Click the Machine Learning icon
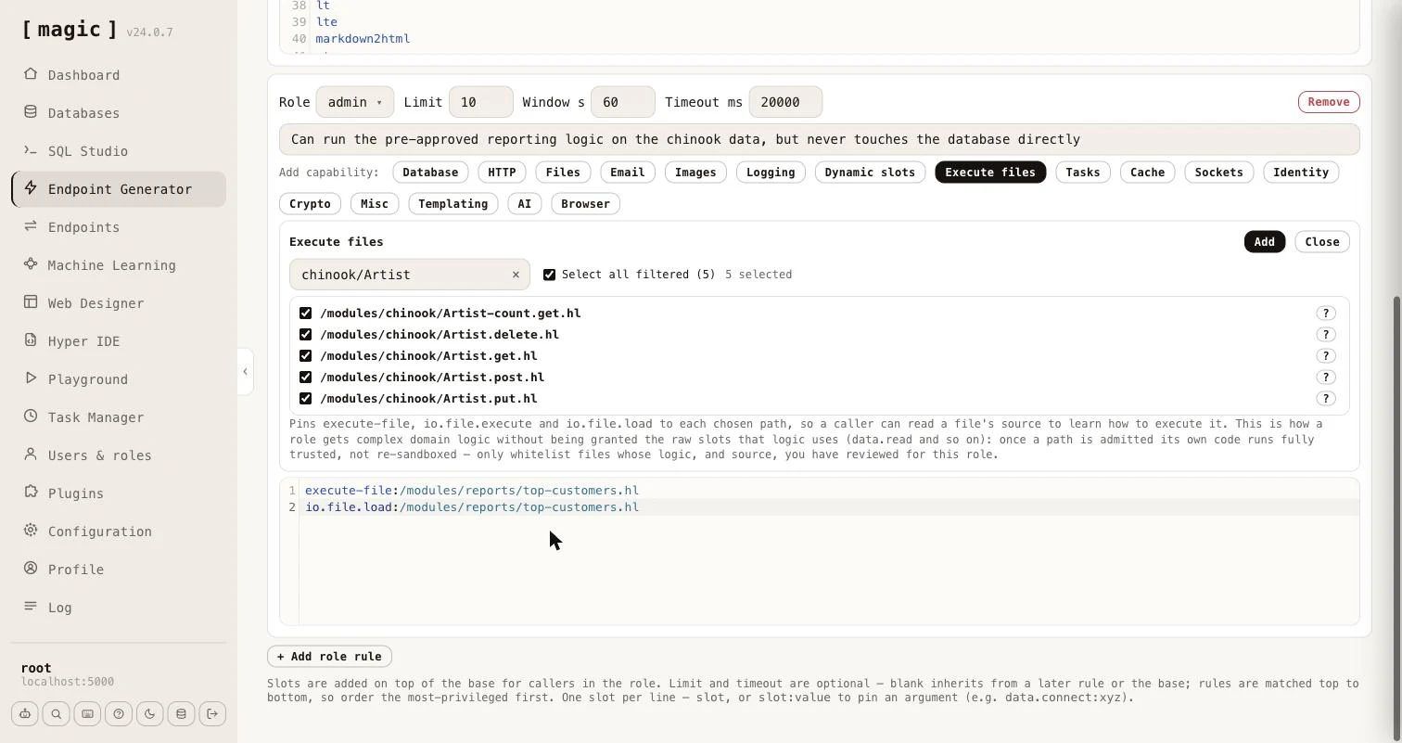 (31, 264)
